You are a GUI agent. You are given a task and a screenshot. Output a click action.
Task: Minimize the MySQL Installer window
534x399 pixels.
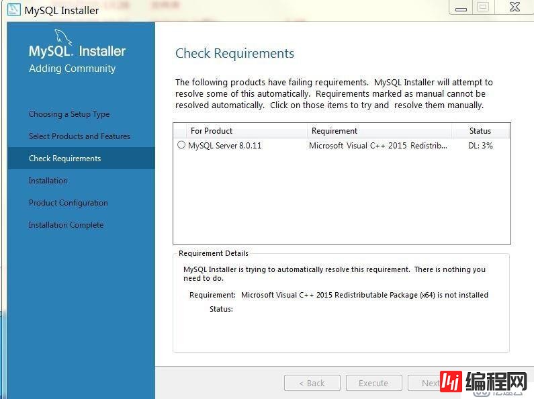pos(461,7)
